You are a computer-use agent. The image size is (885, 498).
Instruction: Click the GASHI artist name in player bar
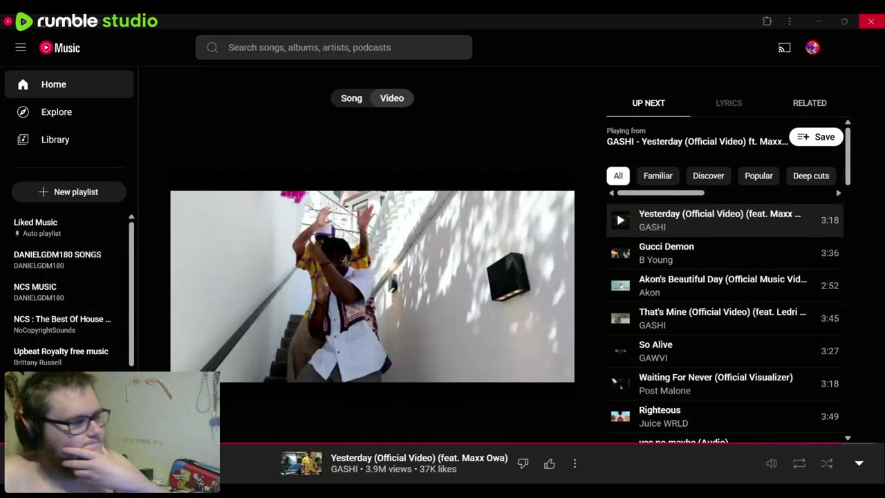click(344, 469)
